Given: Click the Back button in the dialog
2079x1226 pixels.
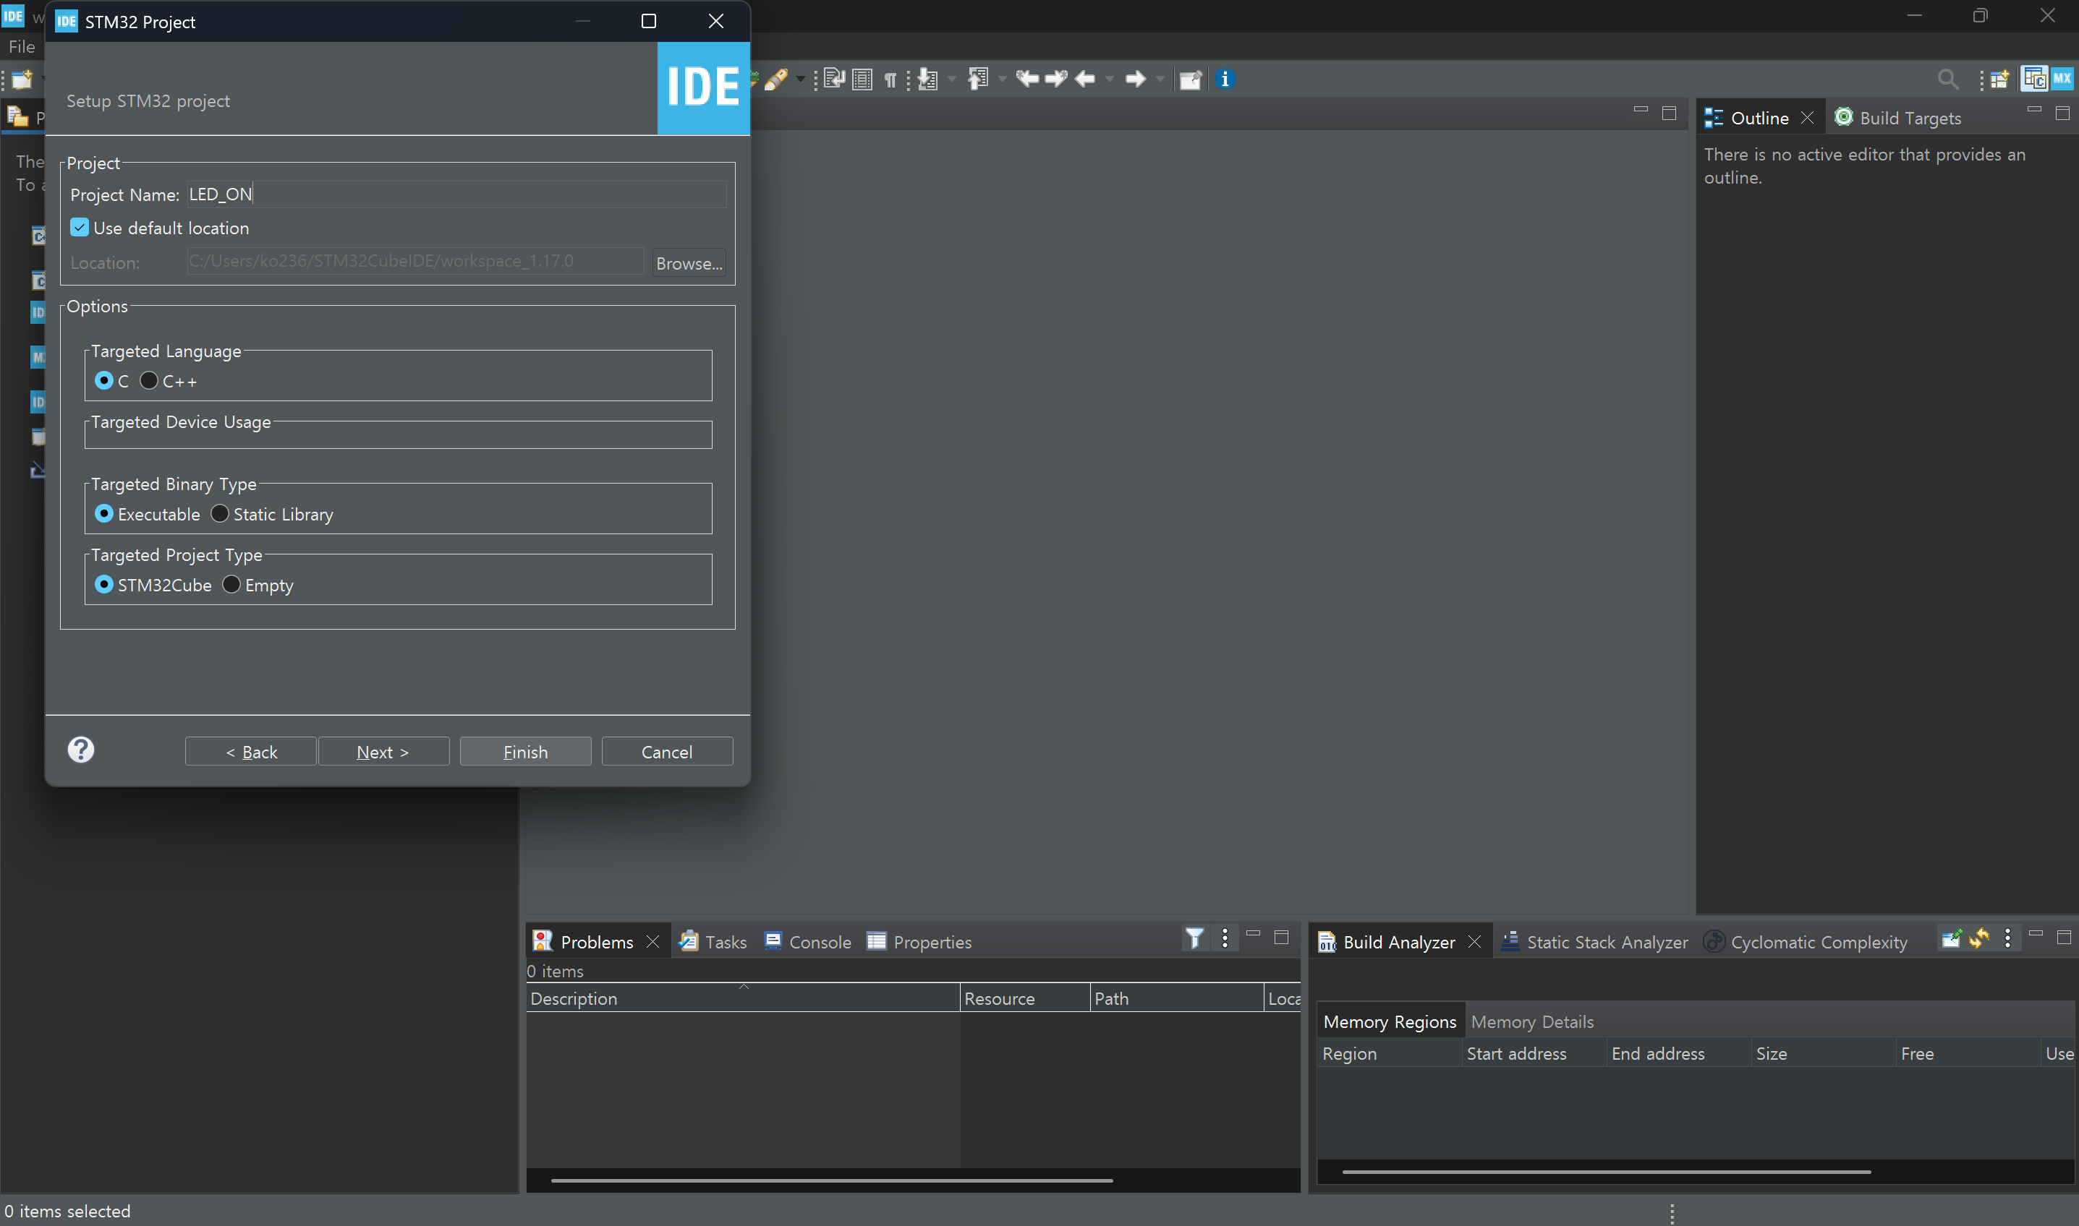Looking at the screenshot, I should tap(250, 752).
